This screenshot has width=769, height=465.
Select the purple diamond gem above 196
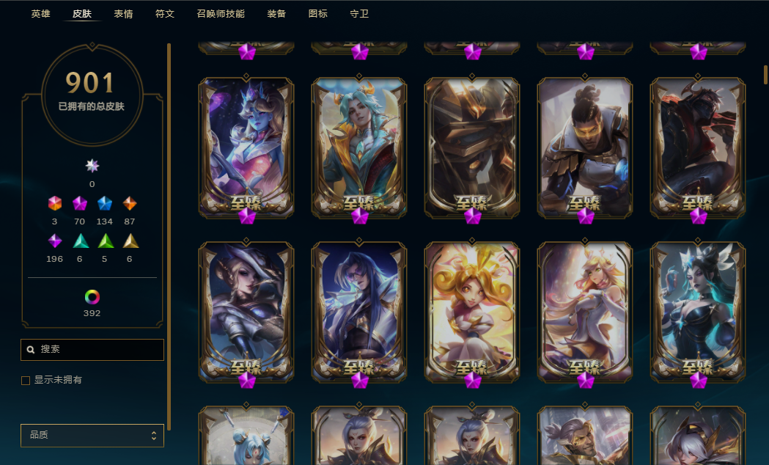[x=54, y=241]
